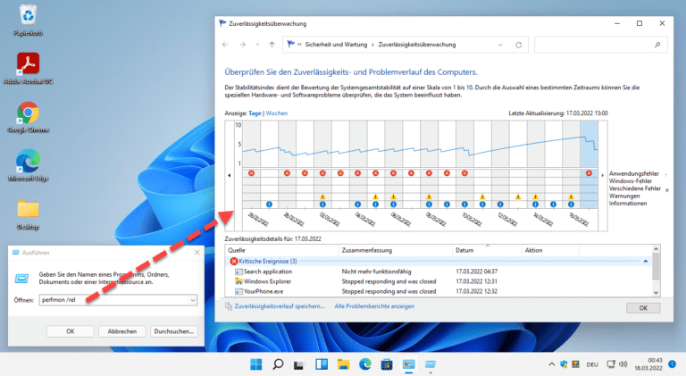Open the notification badge next to the clock

pyautogui.click(x=673, y=363)
